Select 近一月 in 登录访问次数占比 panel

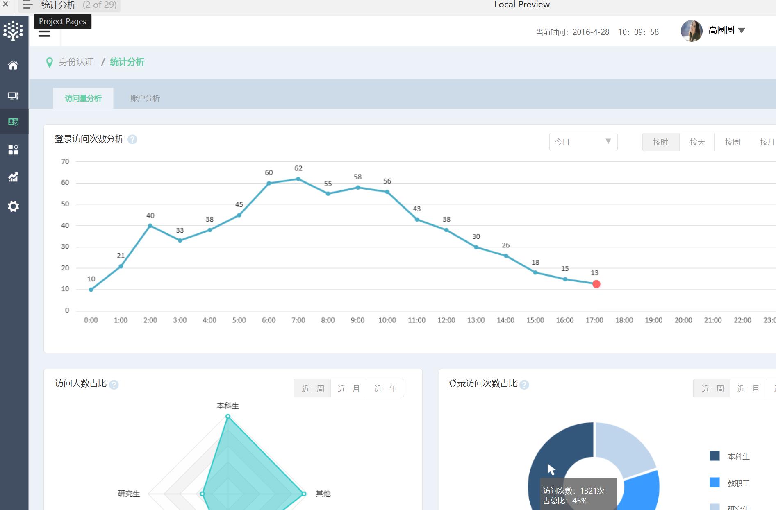click(748, 388)
